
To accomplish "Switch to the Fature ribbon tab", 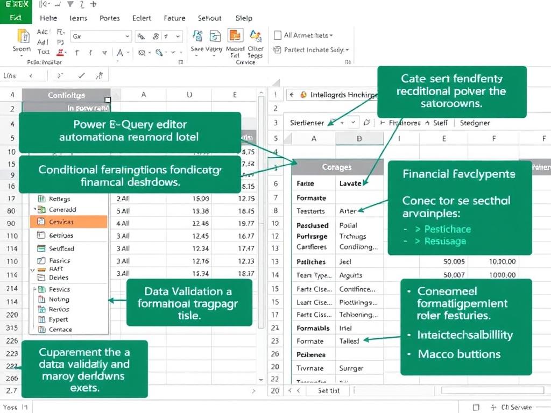I will 174,18.
